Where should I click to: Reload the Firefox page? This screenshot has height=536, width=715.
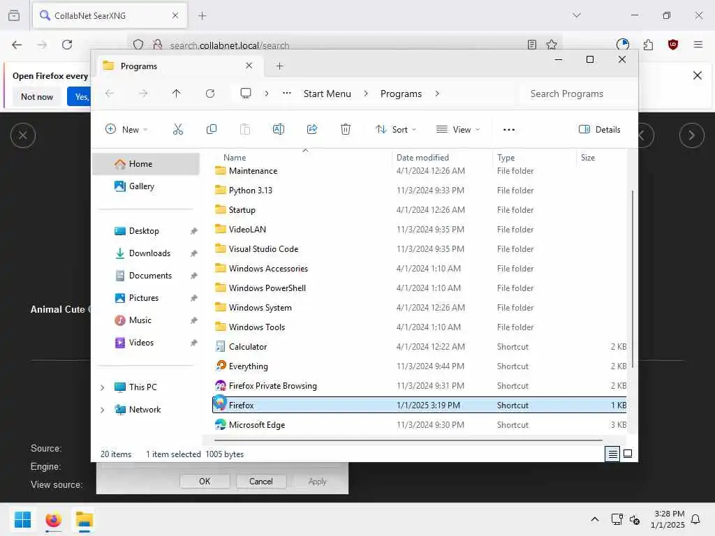67,45
